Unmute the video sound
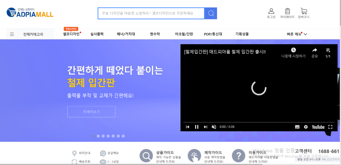341x165 pixels. 214,127
